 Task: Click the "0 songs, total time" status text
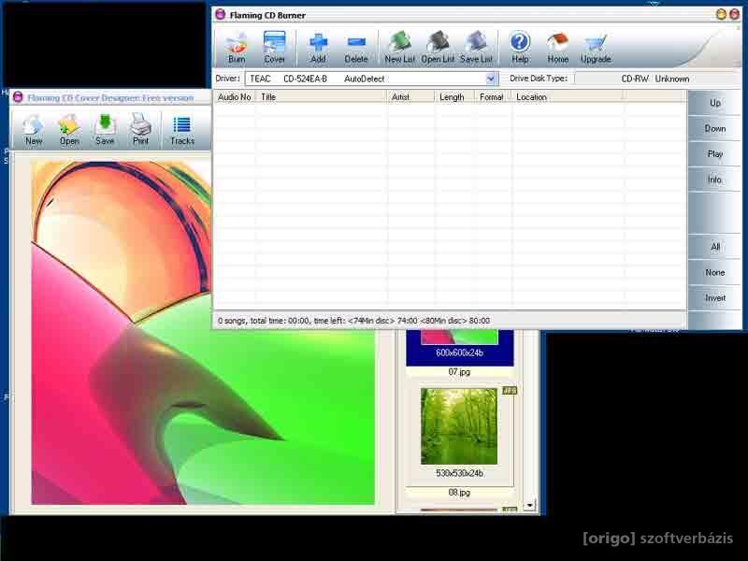[354, 321]
